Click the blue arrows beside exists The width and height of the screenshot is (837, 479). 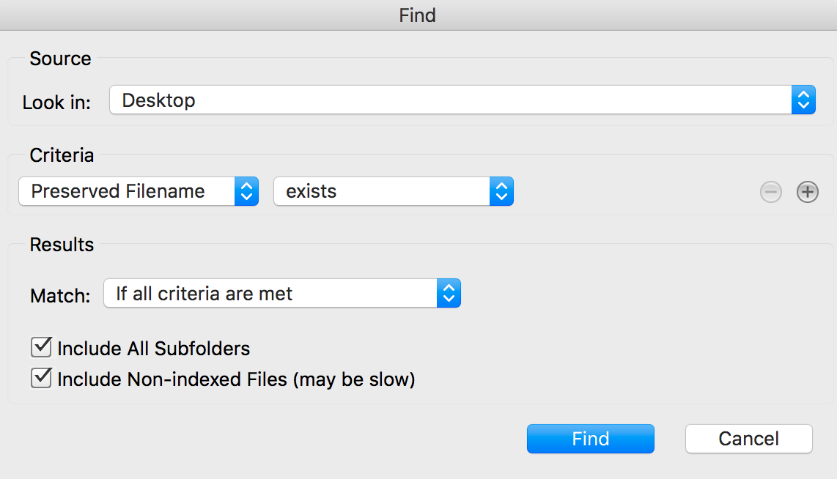pos(501,192)
